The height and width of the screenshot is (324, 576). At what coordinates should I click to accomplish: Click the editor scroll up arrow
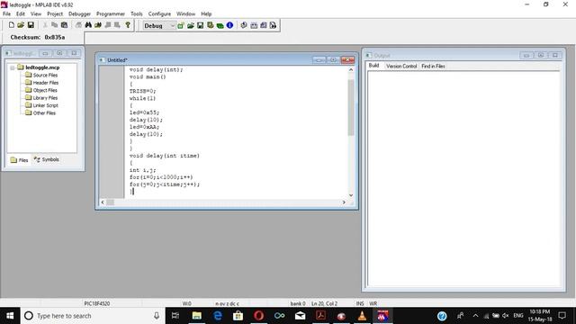(351, 69)
